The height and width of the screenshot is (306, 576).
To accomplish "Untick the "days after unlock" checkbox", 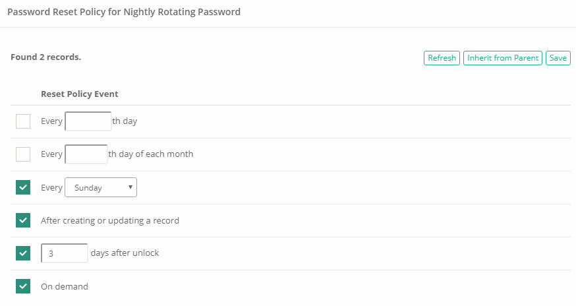I will [x=23, y=253].
